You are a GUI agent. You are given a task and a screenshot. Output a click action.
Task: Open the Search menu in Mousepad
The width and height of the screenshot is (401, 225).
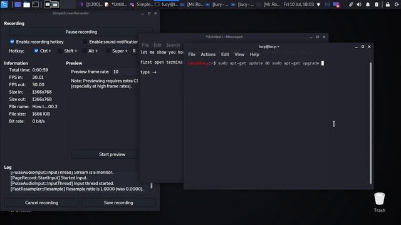(173, 45)
